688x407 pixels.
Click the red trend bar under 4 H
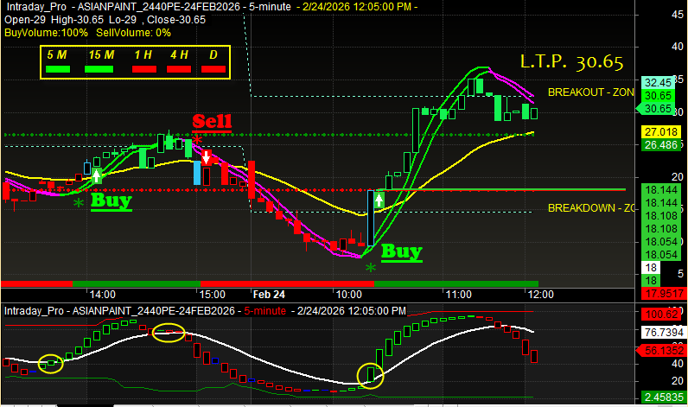(x=179, y=69)
